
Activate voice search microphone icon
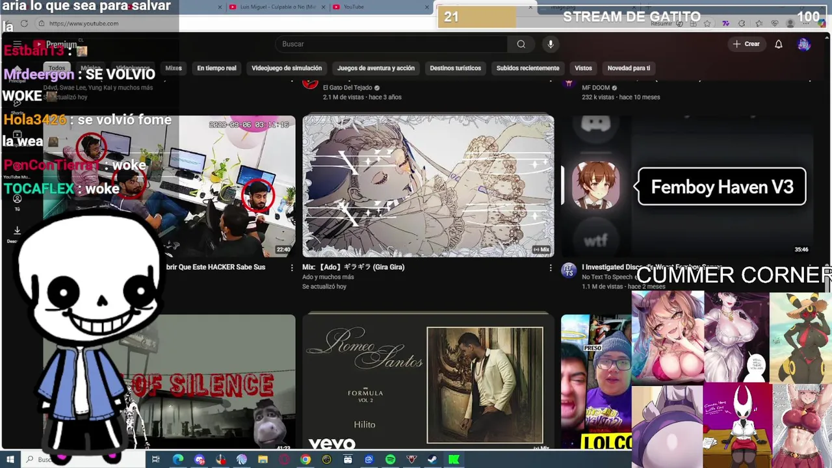(x=551, y=44)
